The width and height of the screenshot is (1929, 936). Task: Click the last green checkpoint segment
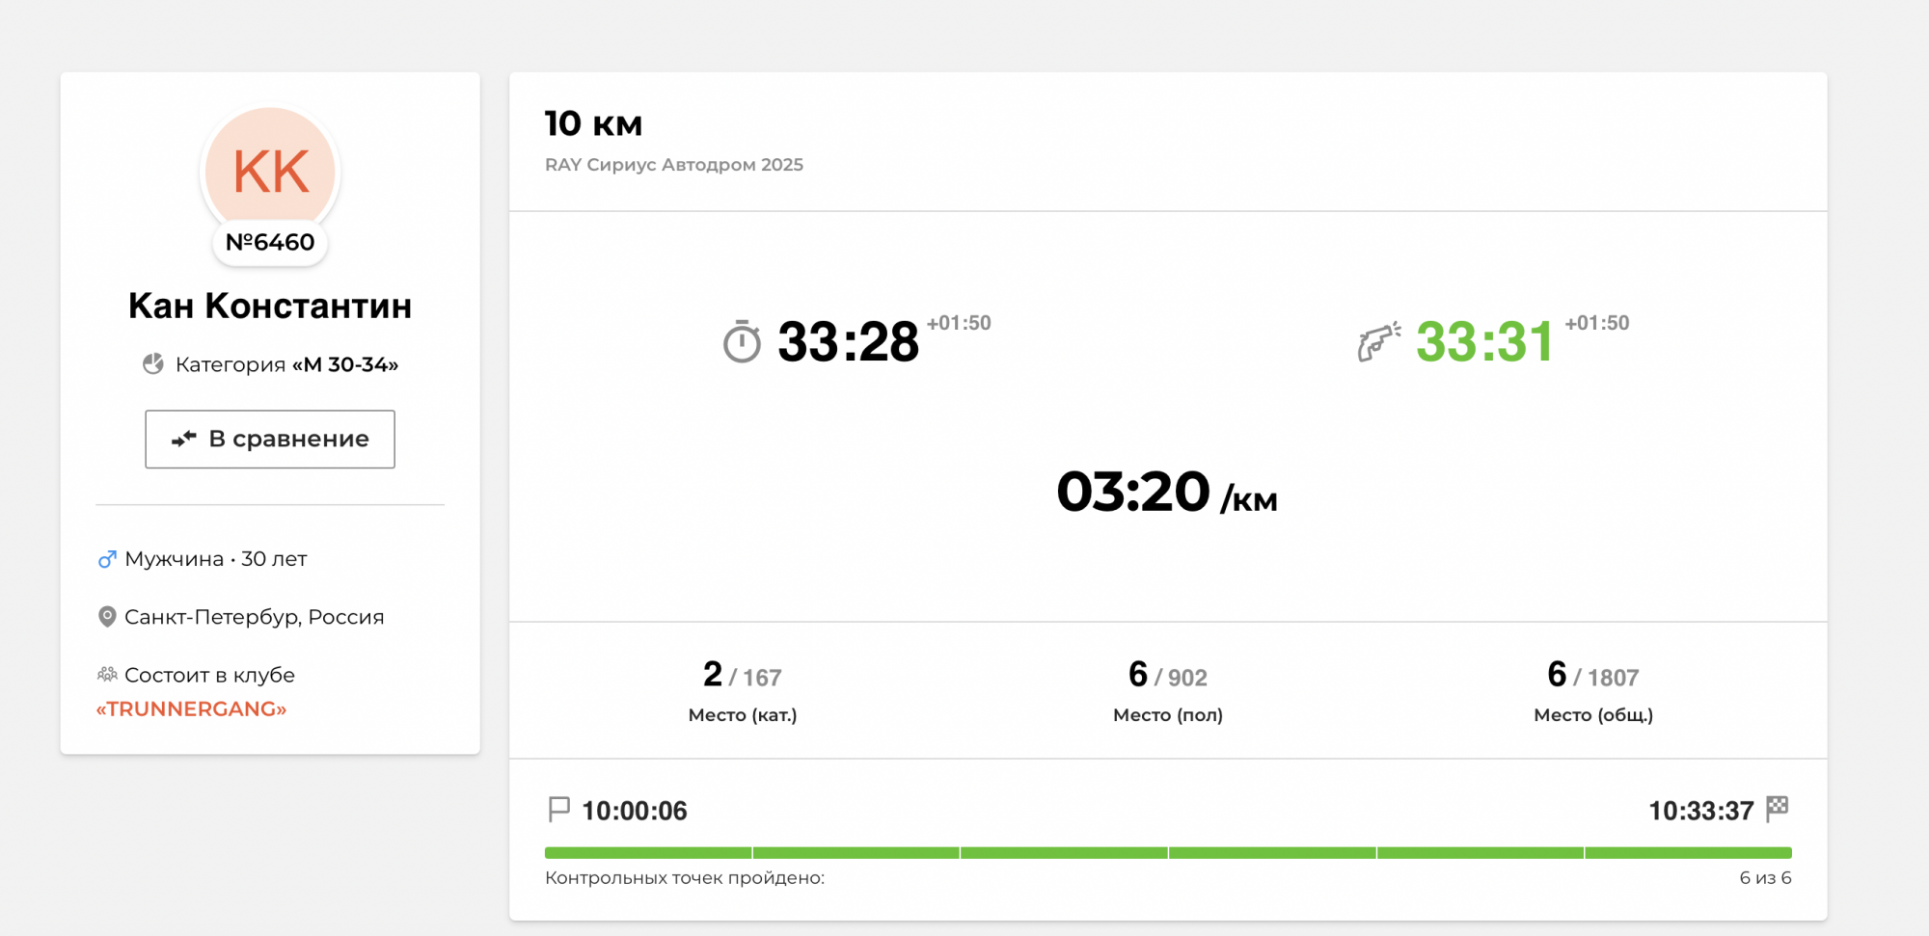point(1688,853)
